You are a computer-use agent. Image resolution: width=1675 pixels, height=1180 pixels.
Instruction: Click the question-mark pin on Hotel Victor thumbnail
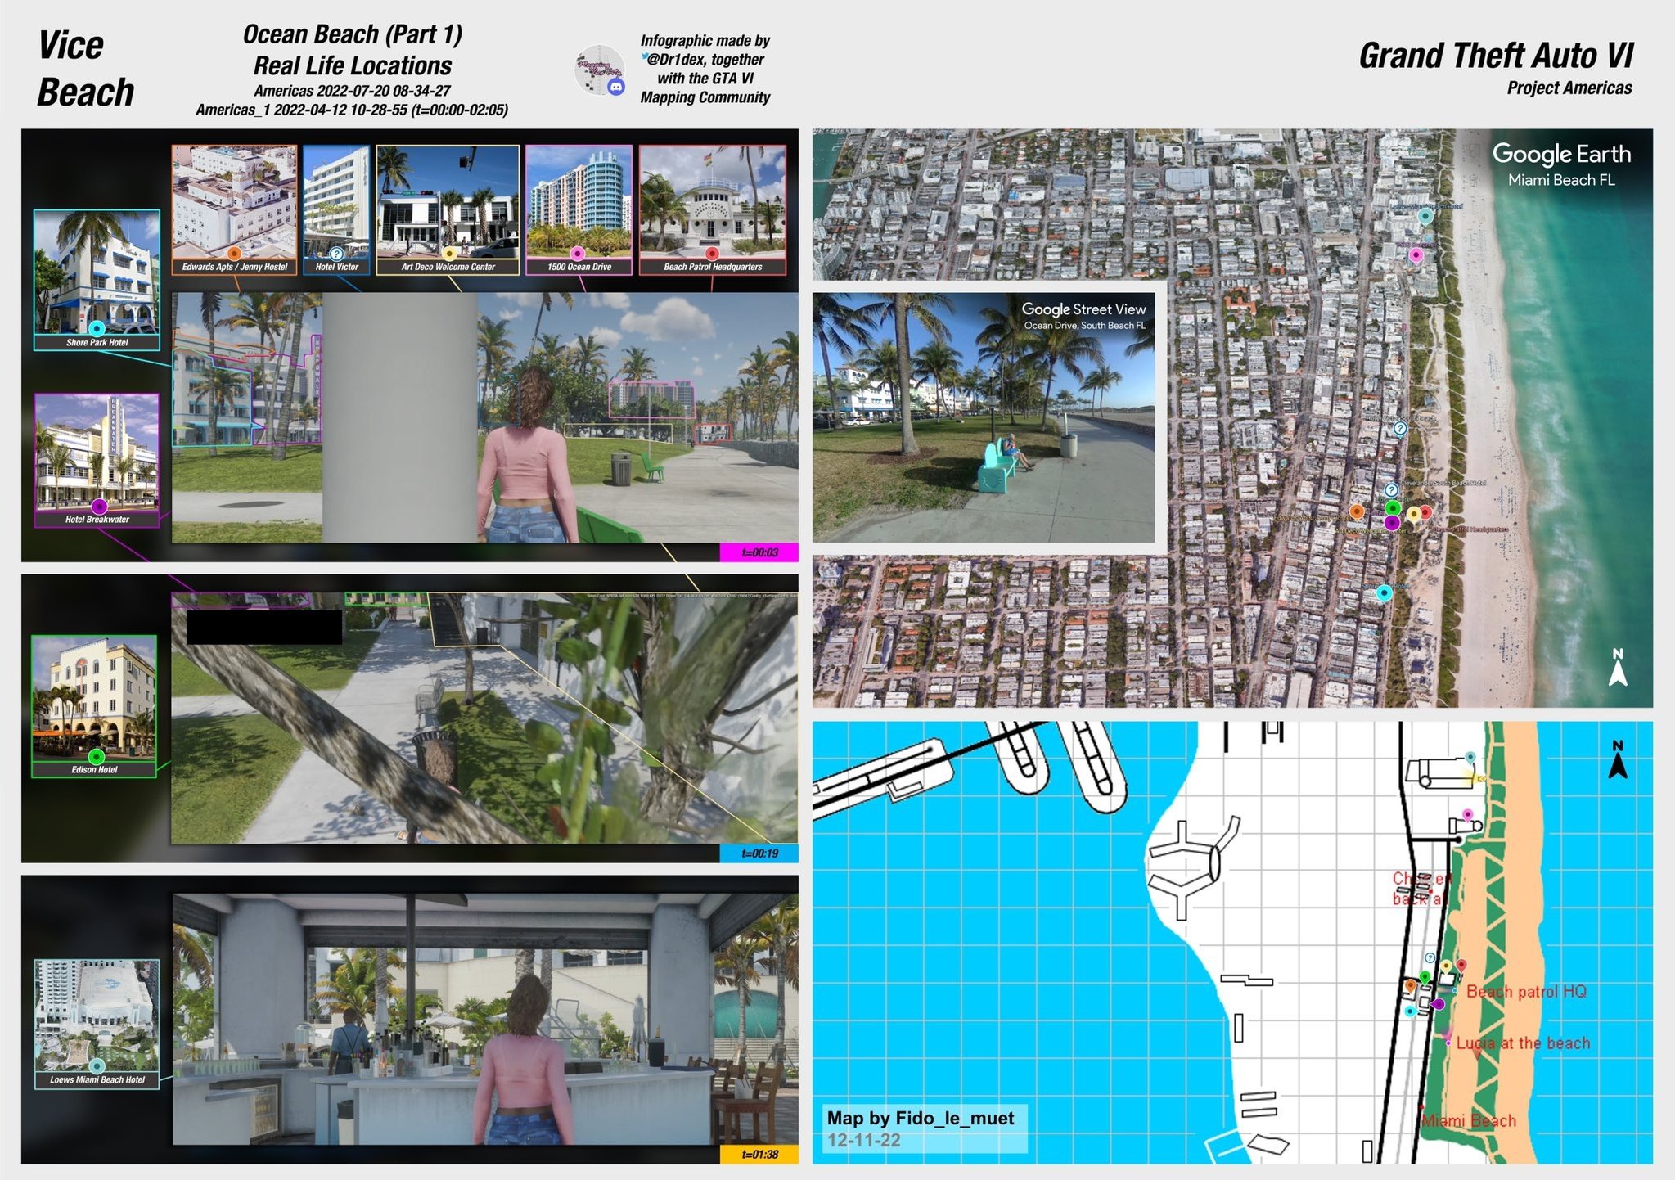pos(336,253)
